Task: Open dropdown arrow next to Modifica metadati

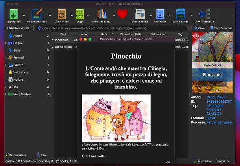Action: 50,16
